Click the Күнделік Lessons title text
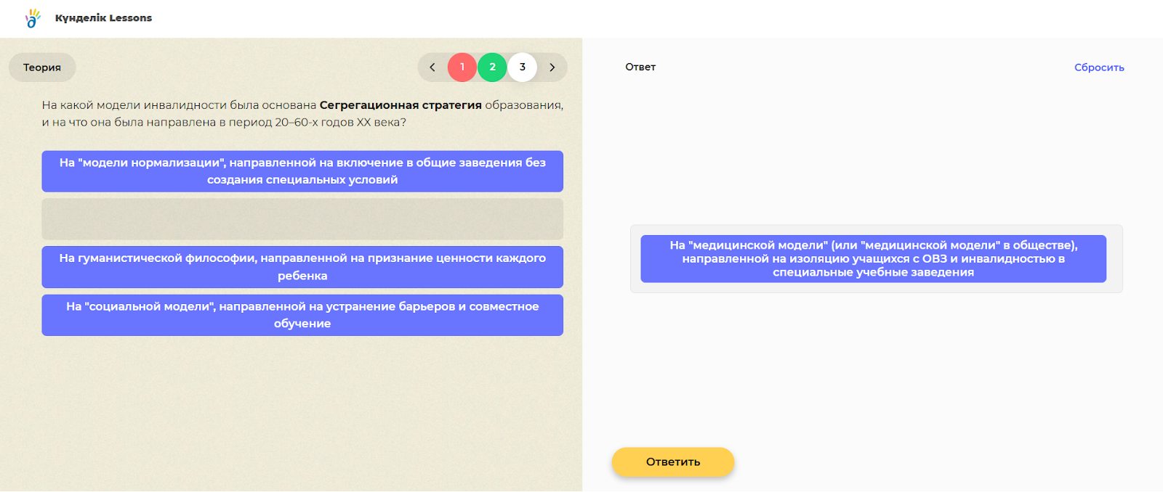The image size is (1163, 492). [103, 18]
